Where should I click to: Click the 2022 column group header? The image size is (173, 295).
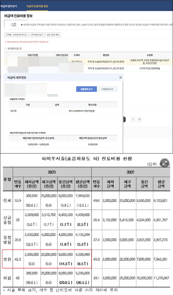pos(130,172)
